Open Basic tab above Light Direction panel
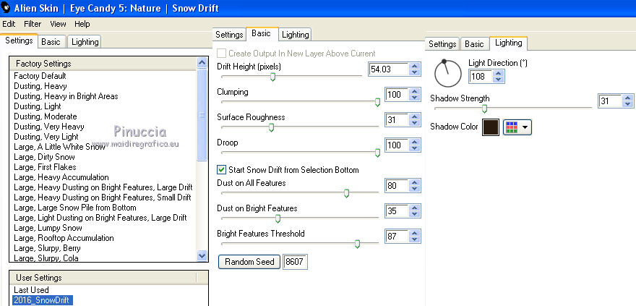Screen dimensions: 636x306 point(474,44)
